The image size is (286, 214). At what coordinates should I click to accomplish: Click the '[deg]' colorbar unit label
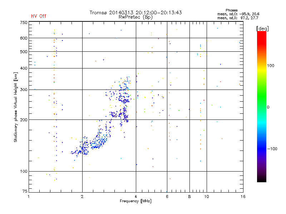[262, 29]
